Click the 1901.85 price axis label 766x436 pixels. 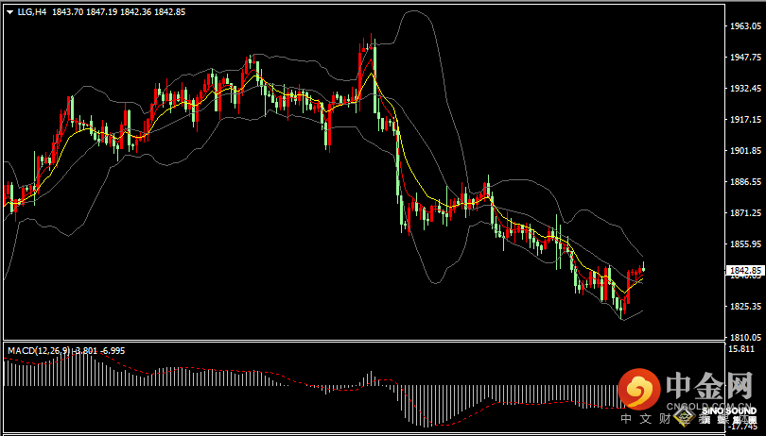(x=744, y=151)
